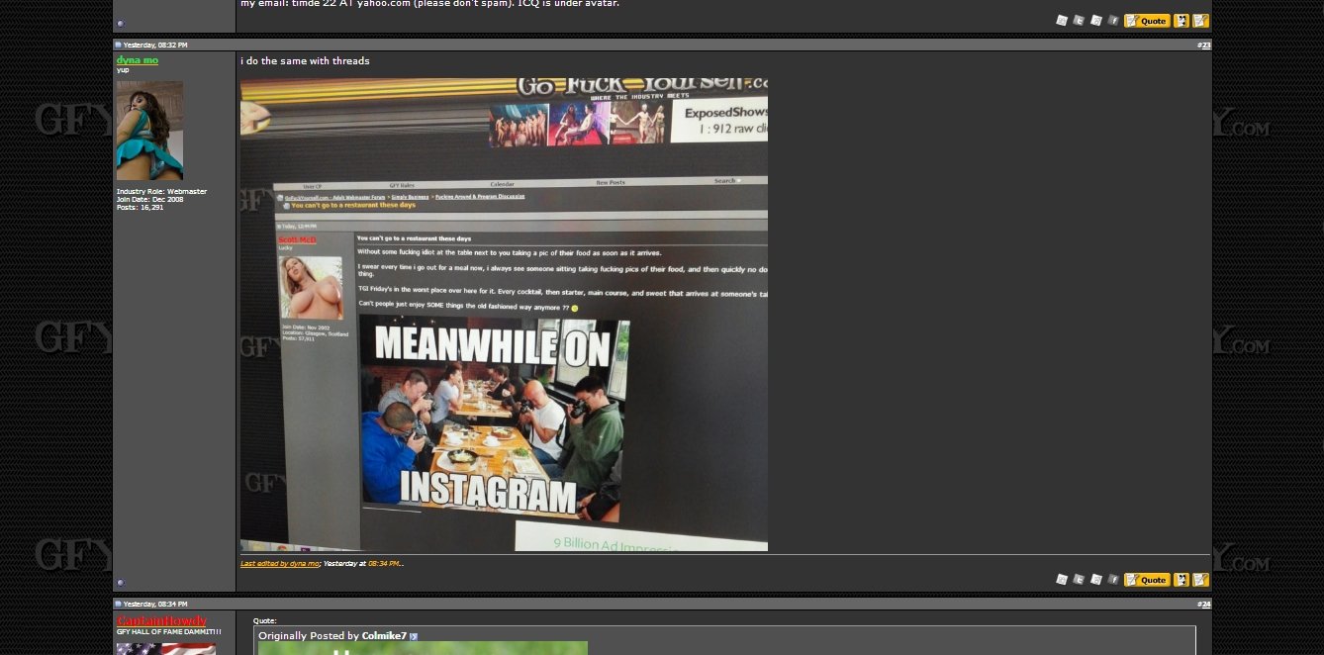Click third gray share icon above post #23
This screenshot has width=1324, height=655.
pos(1096,21)
